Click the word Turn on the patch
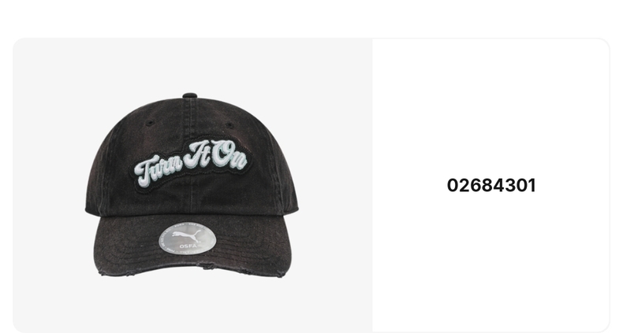The height and width of the screenshot is (333, 623). click(x=159, y=170)
